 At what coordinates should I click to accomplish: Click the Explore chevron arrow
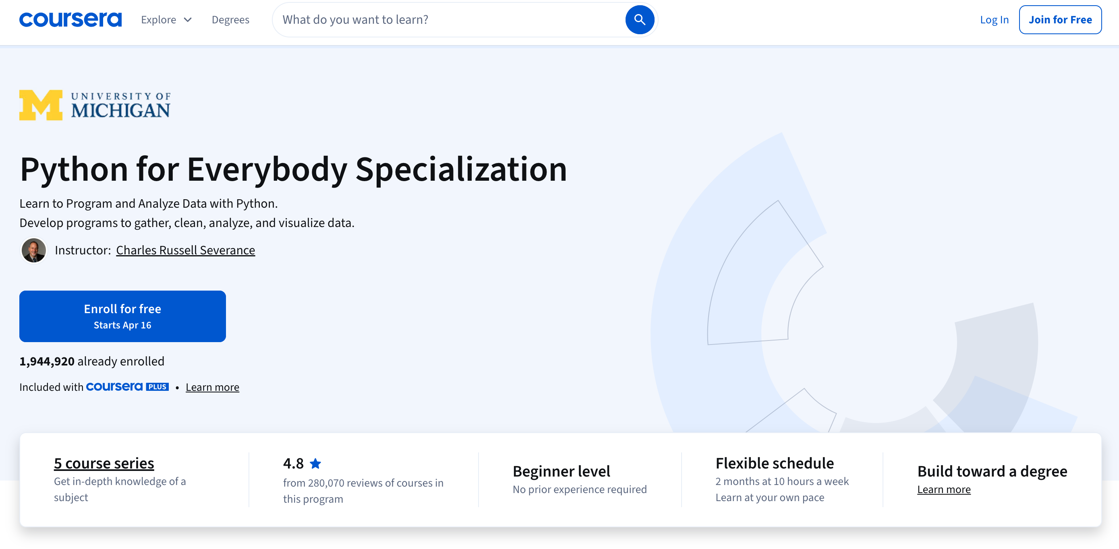pyautogui.click(x=188, y=20)
